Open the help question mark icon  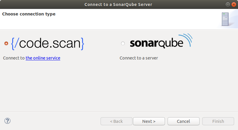coord(7,121)
